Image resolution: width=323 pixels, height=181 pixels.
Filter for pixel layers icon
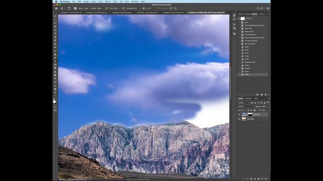252,103
